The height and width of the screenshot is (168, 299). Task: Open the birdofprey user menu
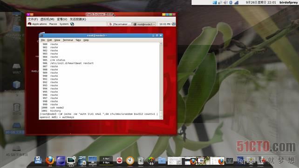288,2
